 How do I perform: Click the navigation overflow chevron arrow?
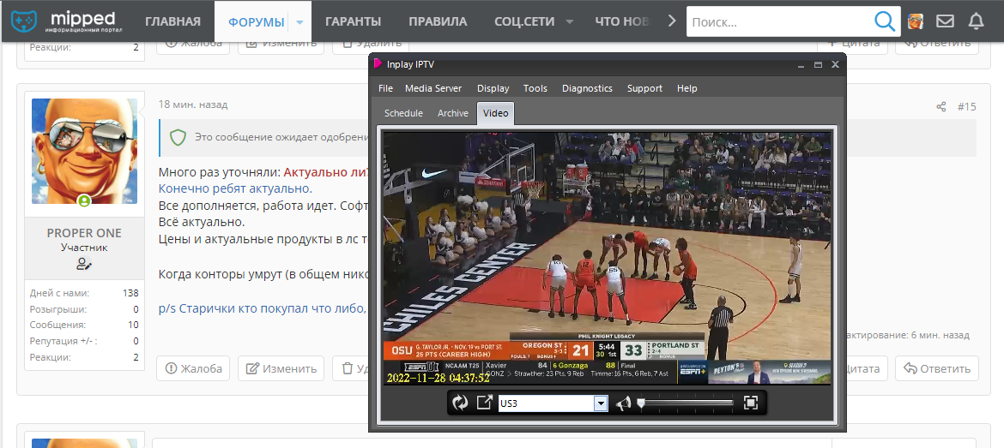(x=672, y=21)
